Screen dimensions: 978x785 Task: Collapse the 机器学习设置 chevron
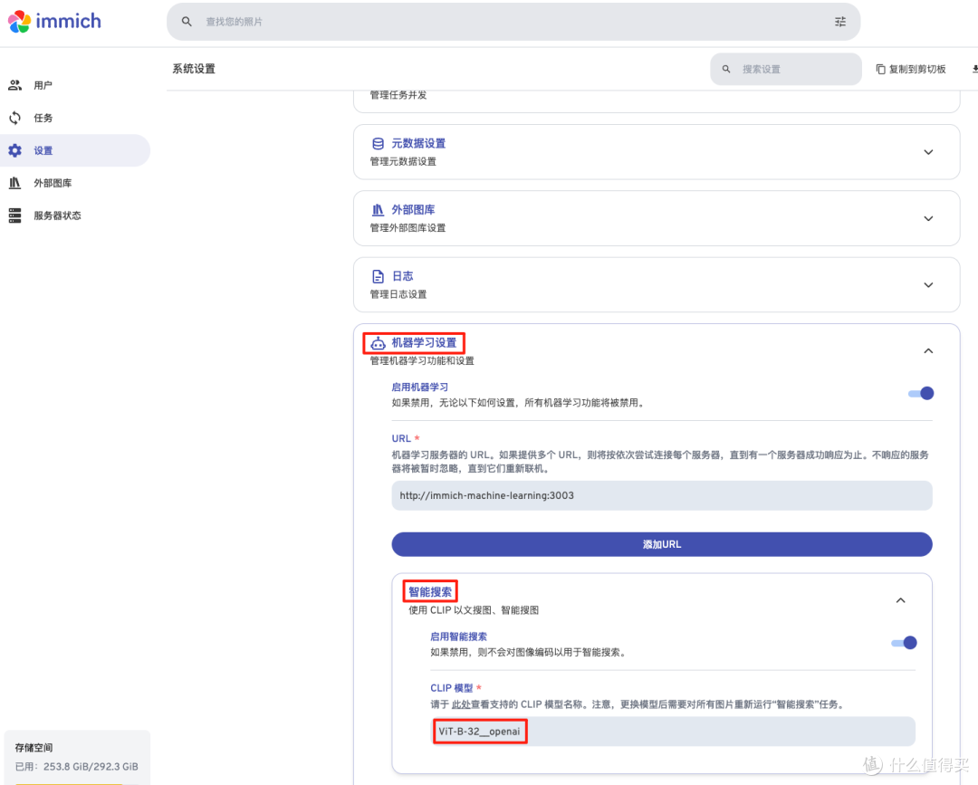[928, 351]
